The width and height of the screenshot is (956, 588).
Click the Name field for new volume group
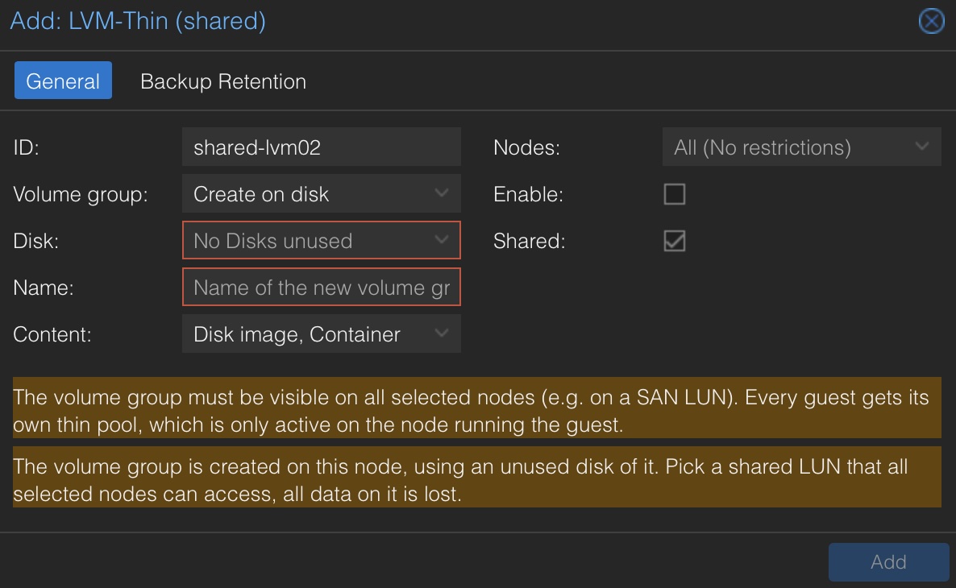point(322,287)
